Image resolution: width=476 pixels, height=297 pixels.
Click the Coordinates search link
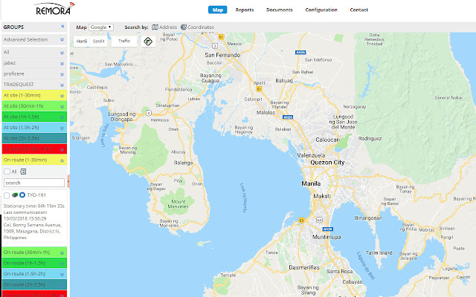[201, 27]
